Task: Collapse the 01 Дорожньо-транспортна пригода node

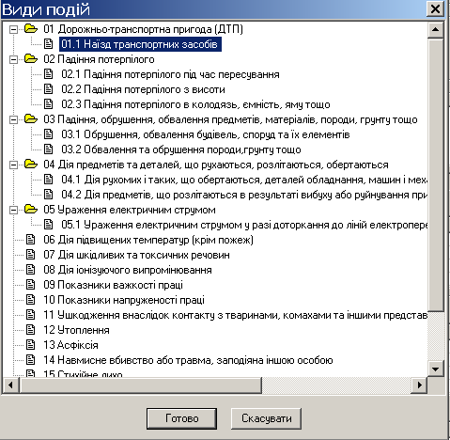Action: click(x=13, y=30)
